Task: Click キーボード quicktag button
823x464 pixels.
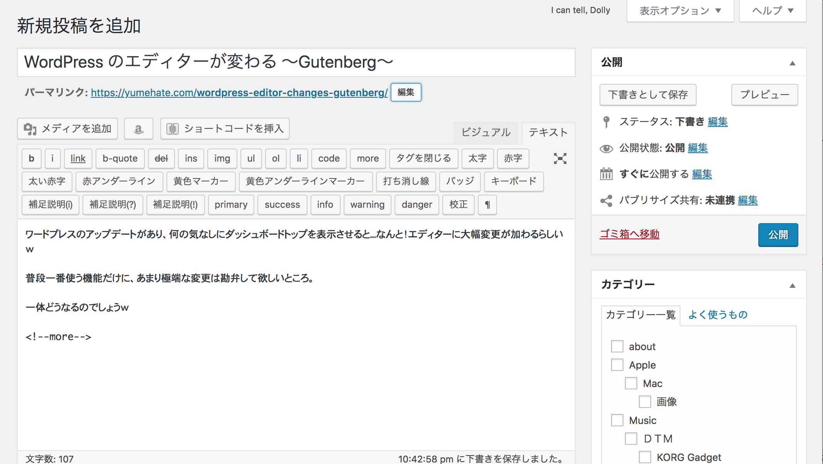Action: click(514, 182)
